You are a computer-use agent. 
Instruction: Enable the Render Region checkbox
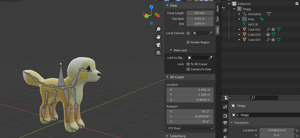click(x=188, y=42)
